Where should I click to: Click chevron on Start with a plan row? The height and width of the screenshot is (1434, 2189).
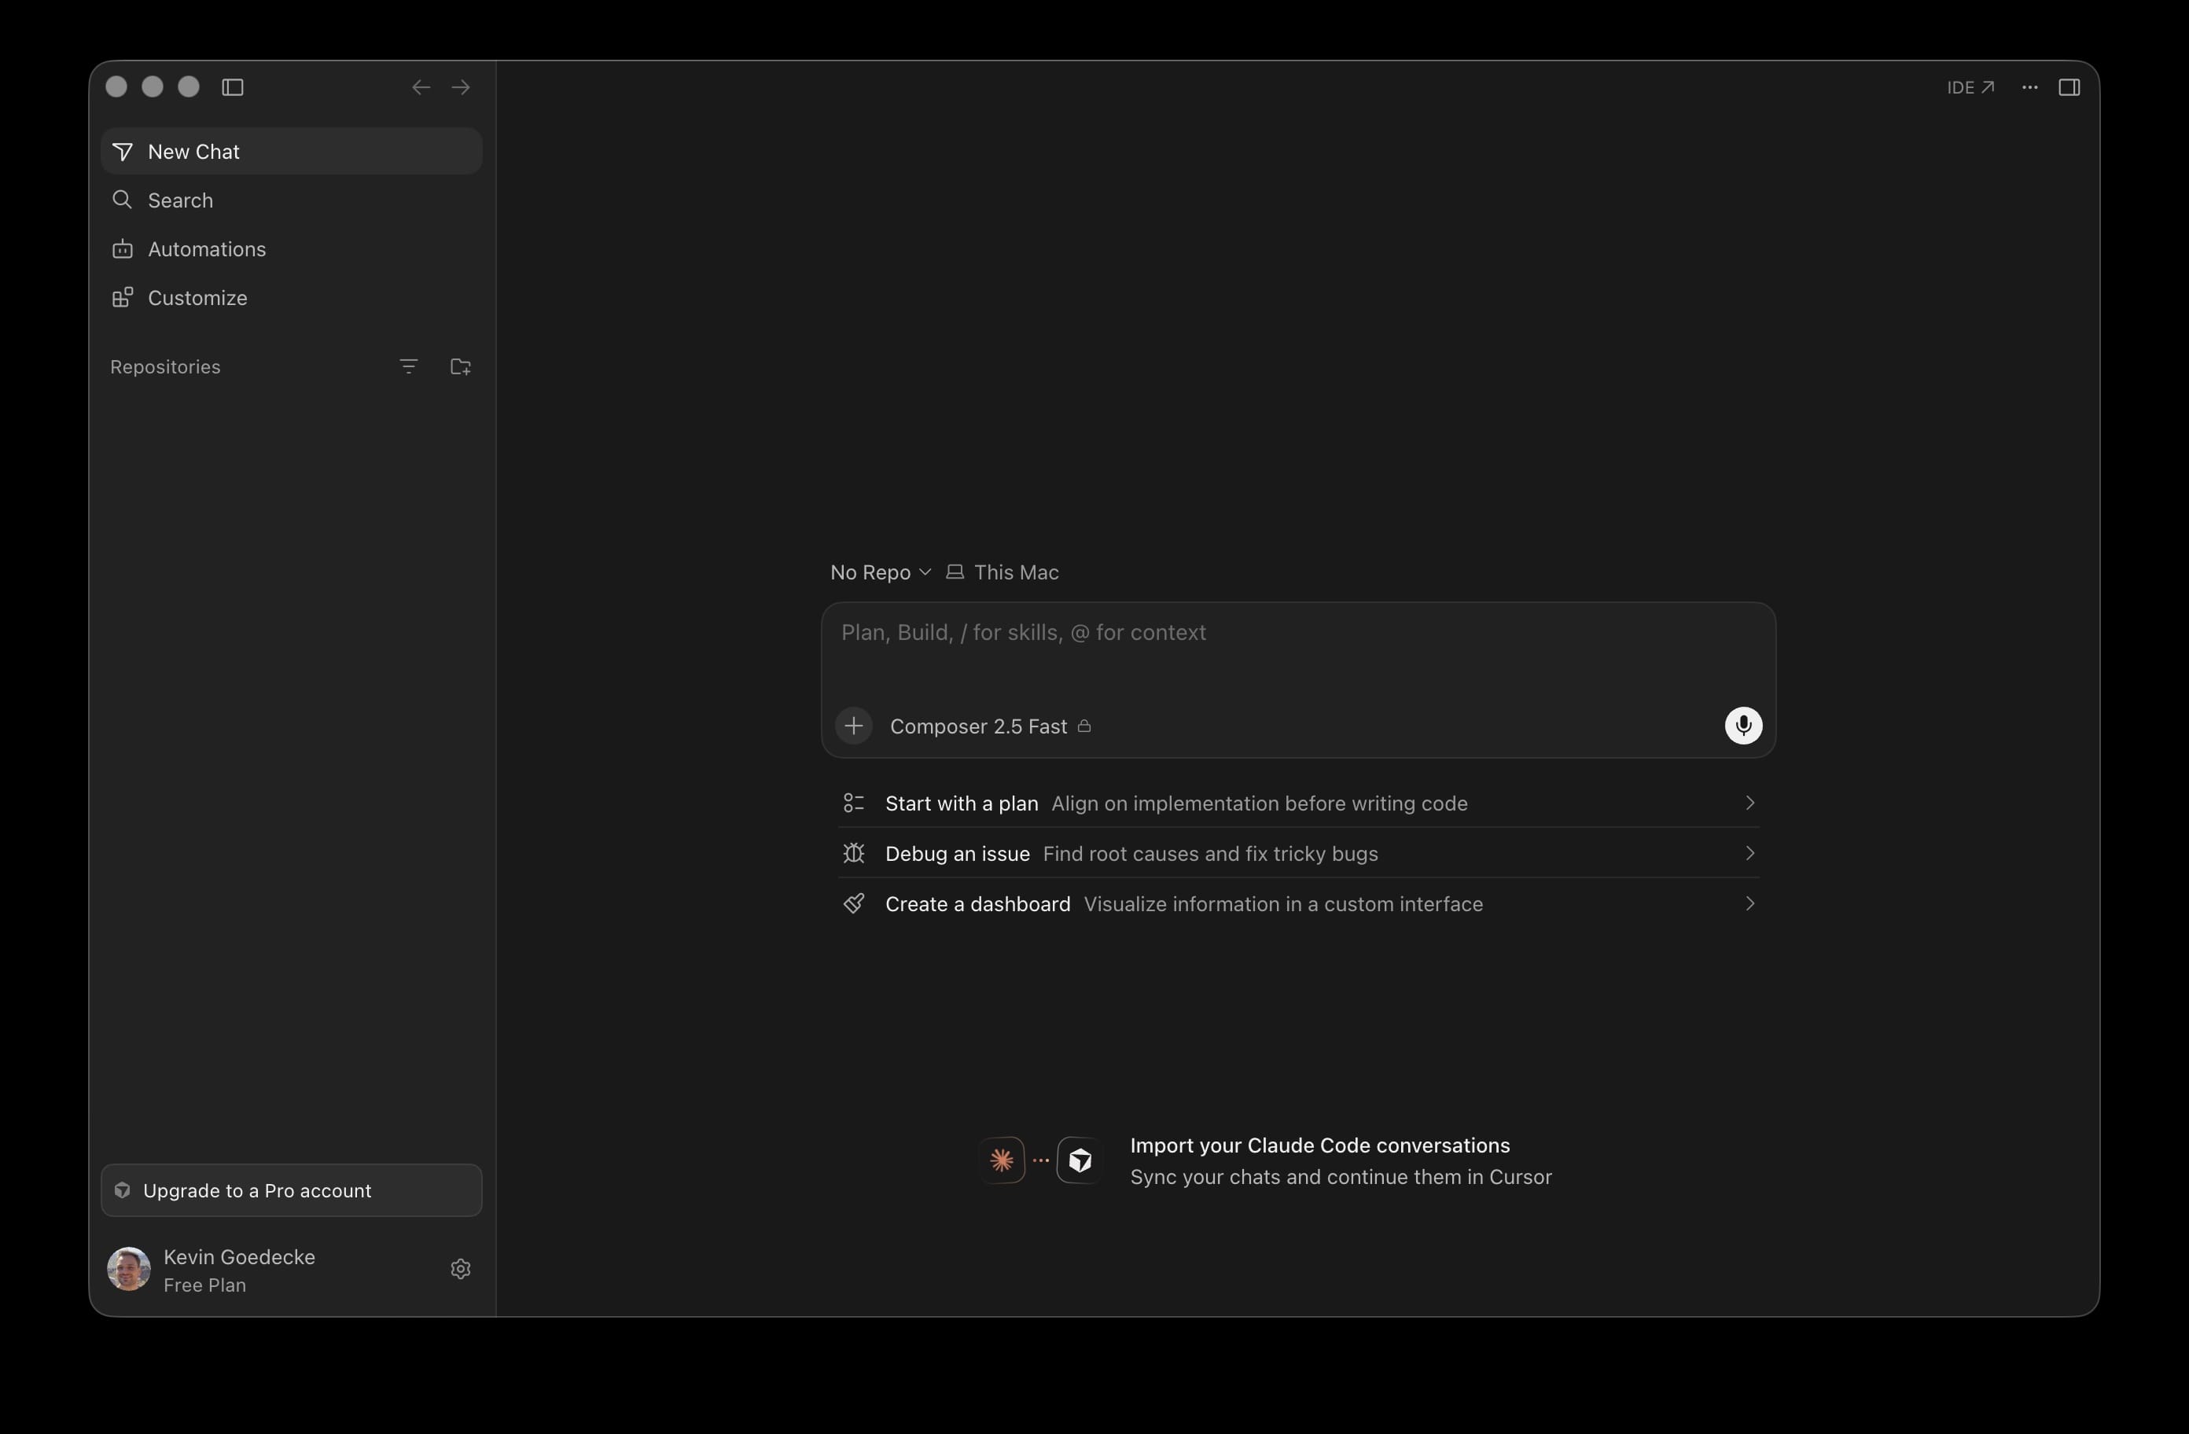1749,803
